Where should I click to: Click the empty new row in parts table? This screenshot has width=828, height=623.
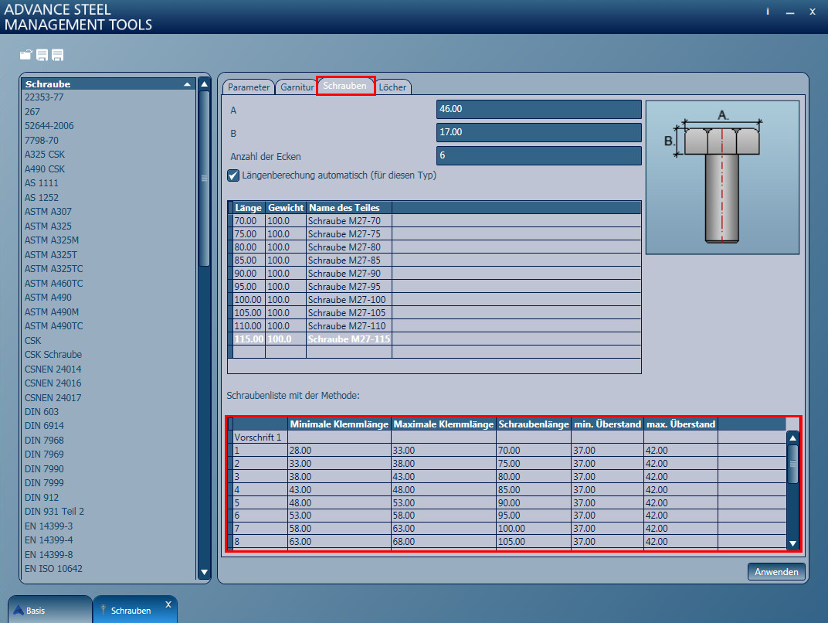pyautogui.click(x=436, y=352)
